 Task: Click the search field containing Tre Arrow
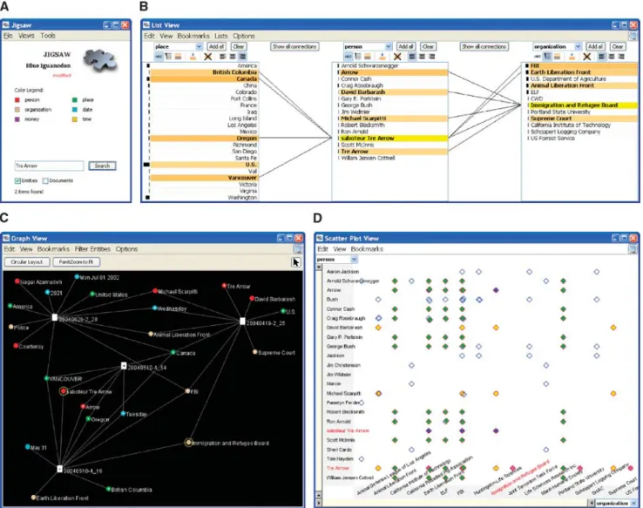(x=49, y=166)
